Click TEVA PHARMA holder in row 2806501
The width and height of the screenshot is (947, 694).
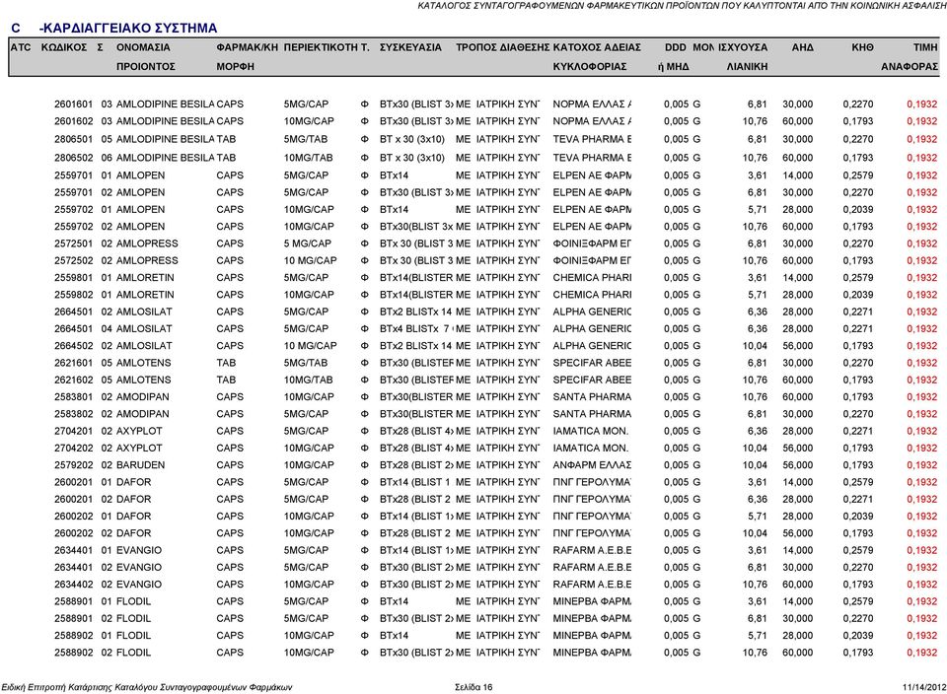point(592,139)
